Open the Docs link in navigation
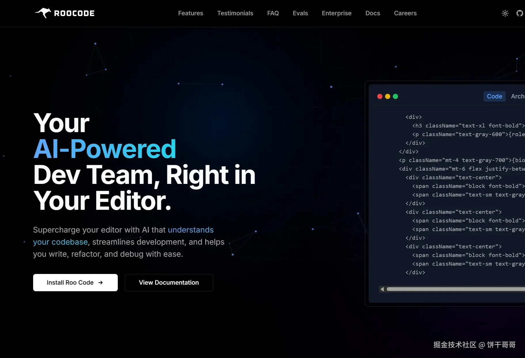 click(373, 13)
